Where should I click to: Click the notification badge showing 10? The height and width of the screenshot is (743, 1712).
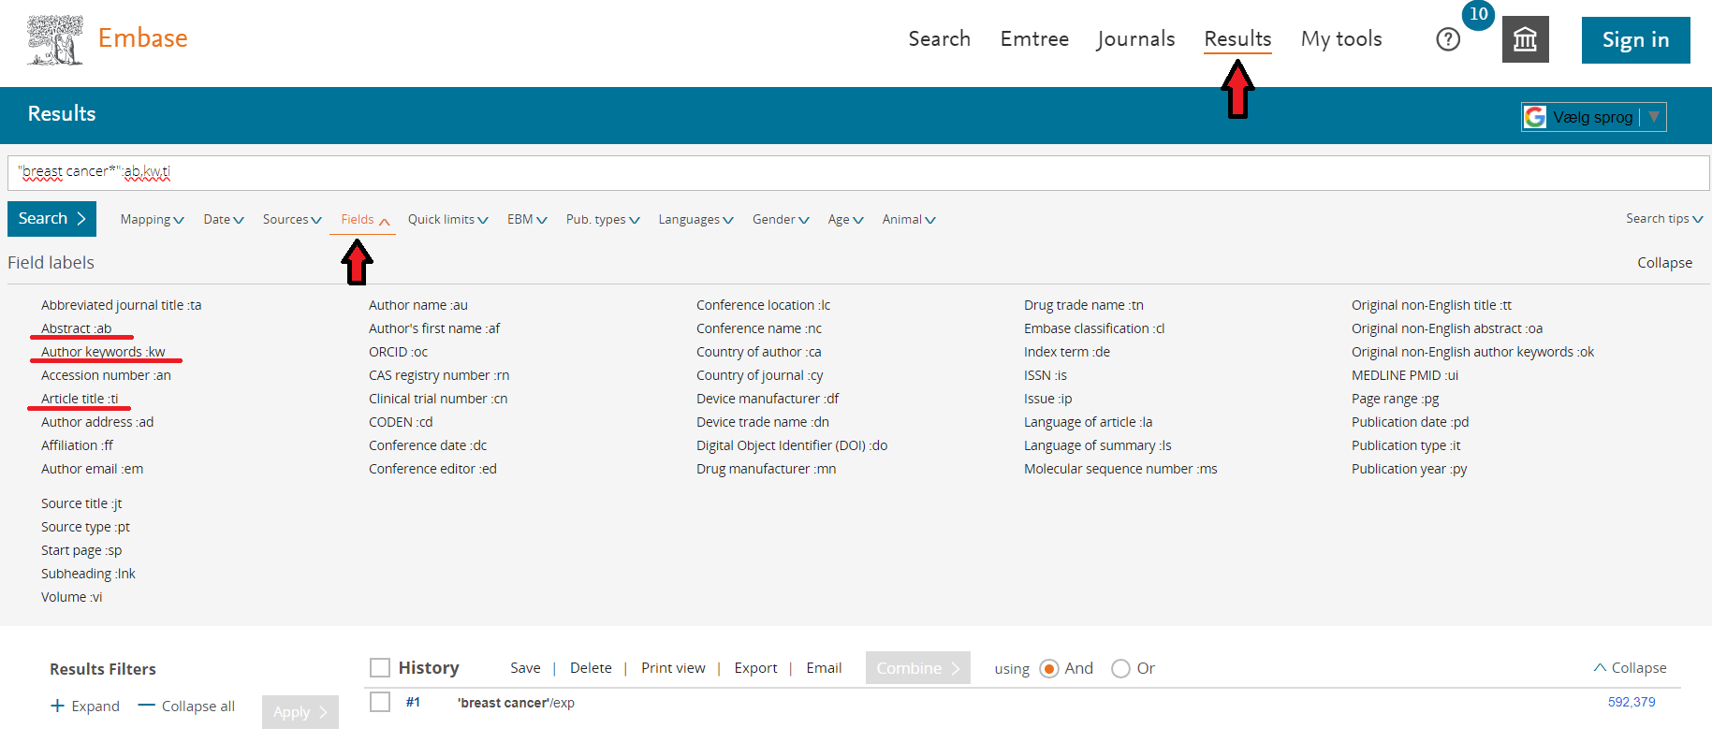1479,14
